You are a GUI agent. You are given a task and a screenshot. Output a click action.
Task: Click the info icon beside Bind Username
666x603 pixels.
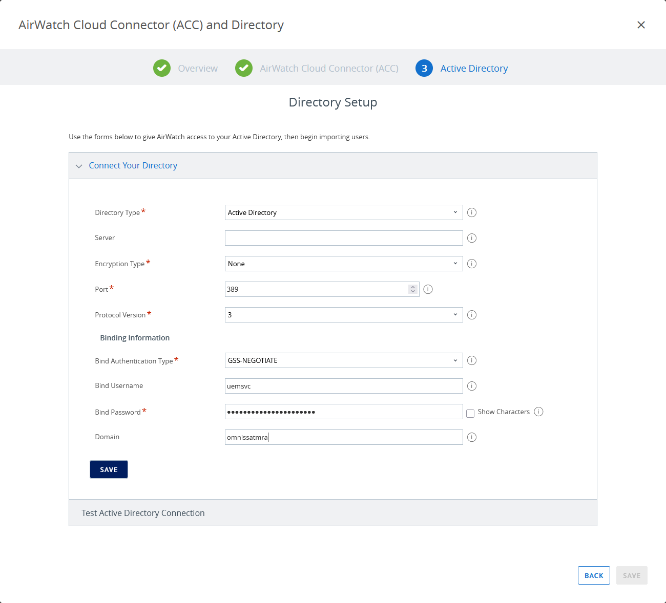(472, 386)
